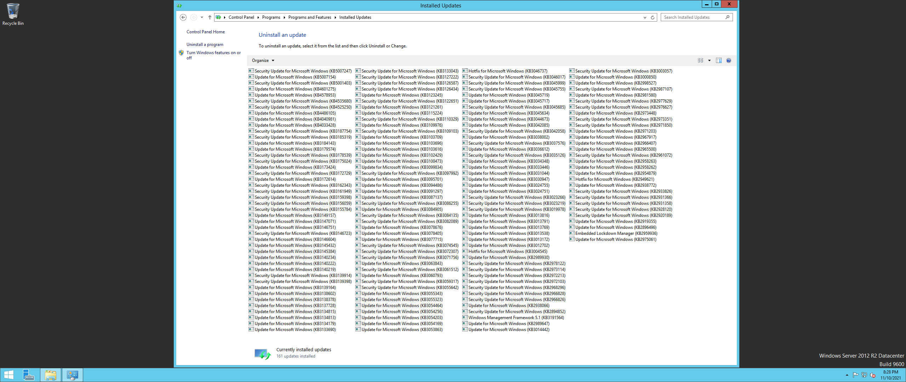Viewport: 906px width, 382px height.
Task: Open Uninstall a program link
Action: (x=205, y=45)
